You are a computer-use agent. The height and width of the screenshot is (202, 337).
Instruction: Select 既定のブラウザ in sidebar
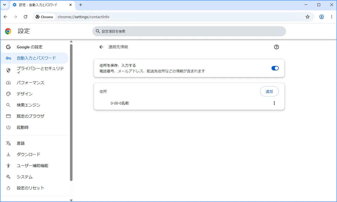34,116
